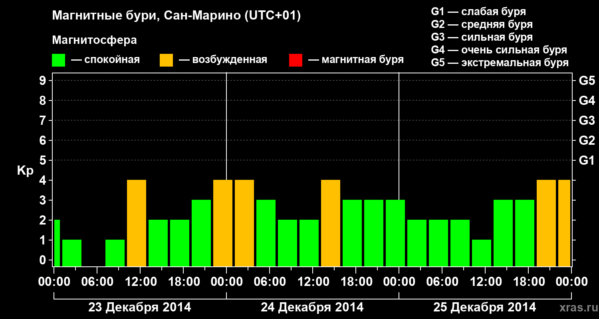Select the chart title 'Магнитные бури, Сан-Марино (UTC+01)'
599x319 pixels.
(x=176, y=16)
